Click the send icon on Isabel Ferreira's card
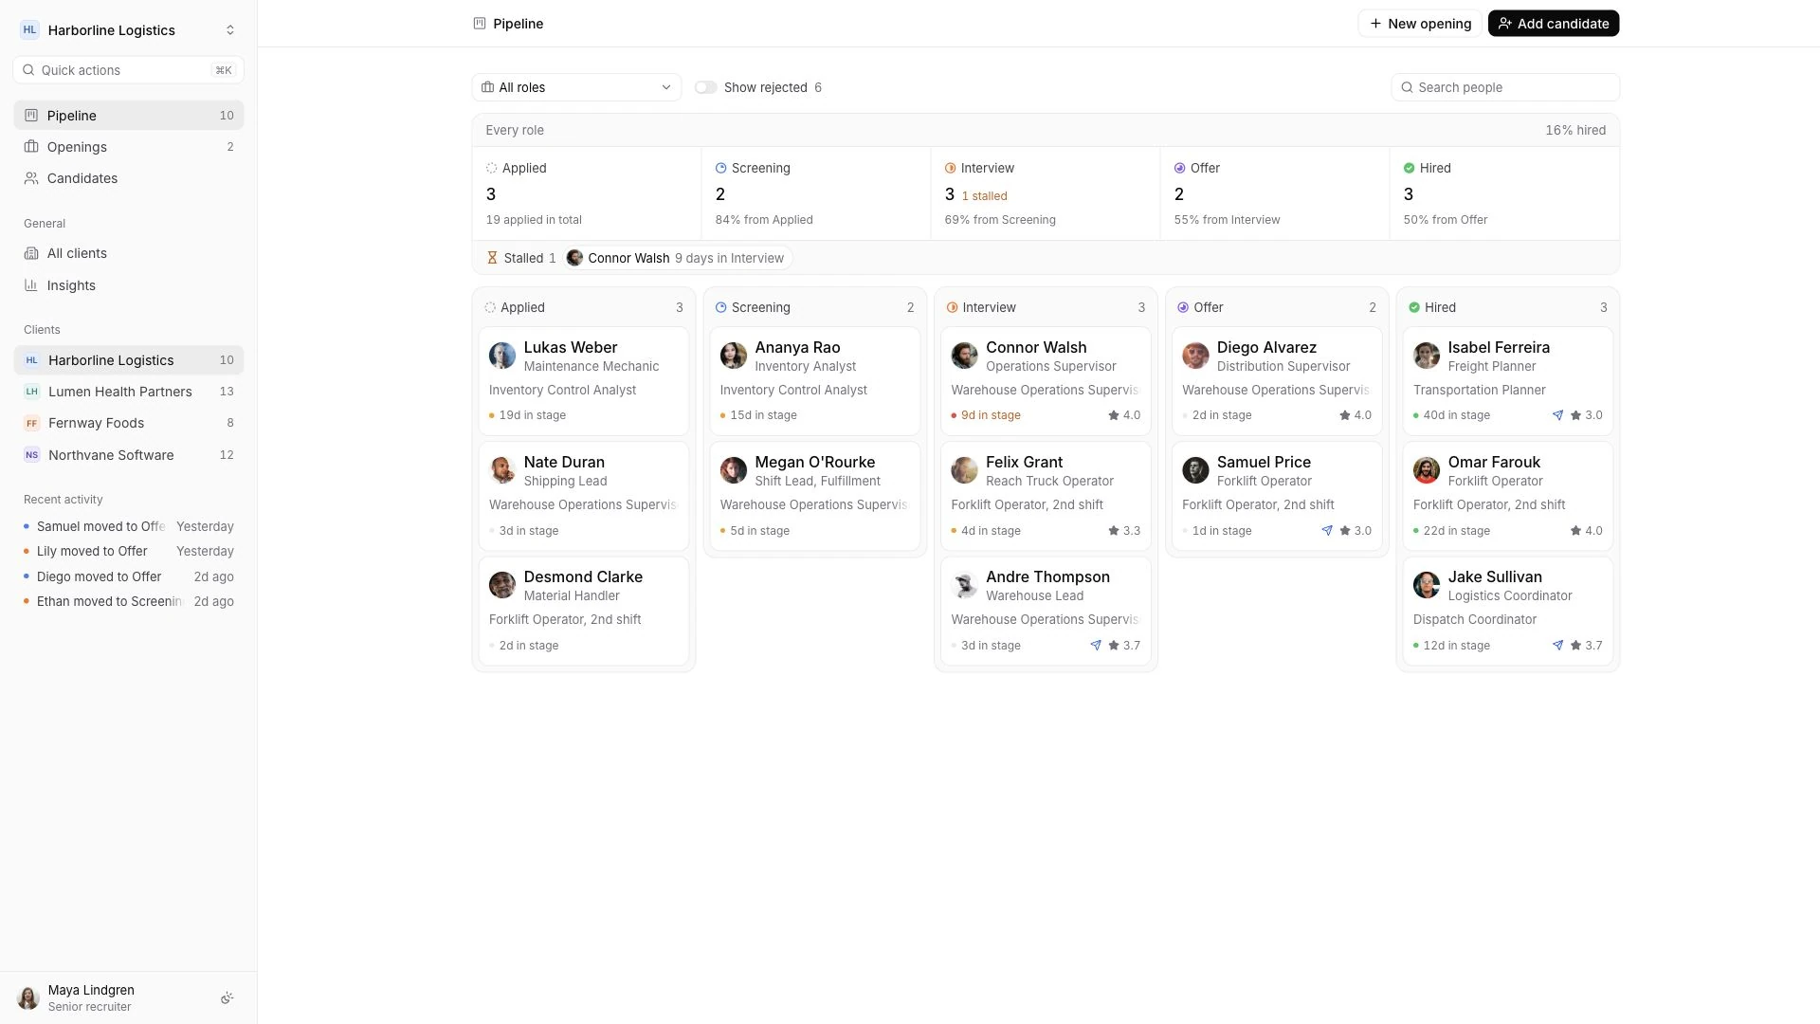 (1557, 415)
